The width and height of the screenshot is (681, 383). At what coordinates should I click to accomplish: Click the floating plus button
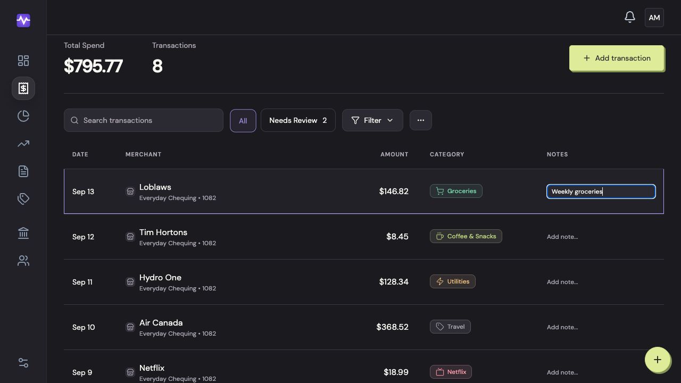(658, 360)
